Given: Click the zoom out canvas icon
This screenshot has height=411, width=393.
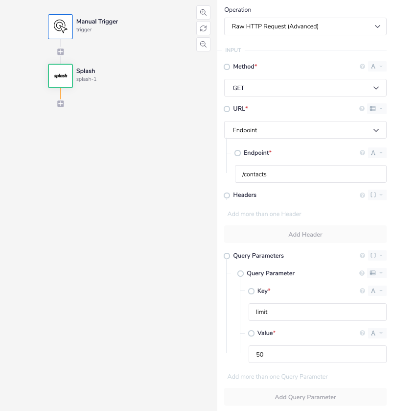Looking at the screenshot, I should (203, 44).
